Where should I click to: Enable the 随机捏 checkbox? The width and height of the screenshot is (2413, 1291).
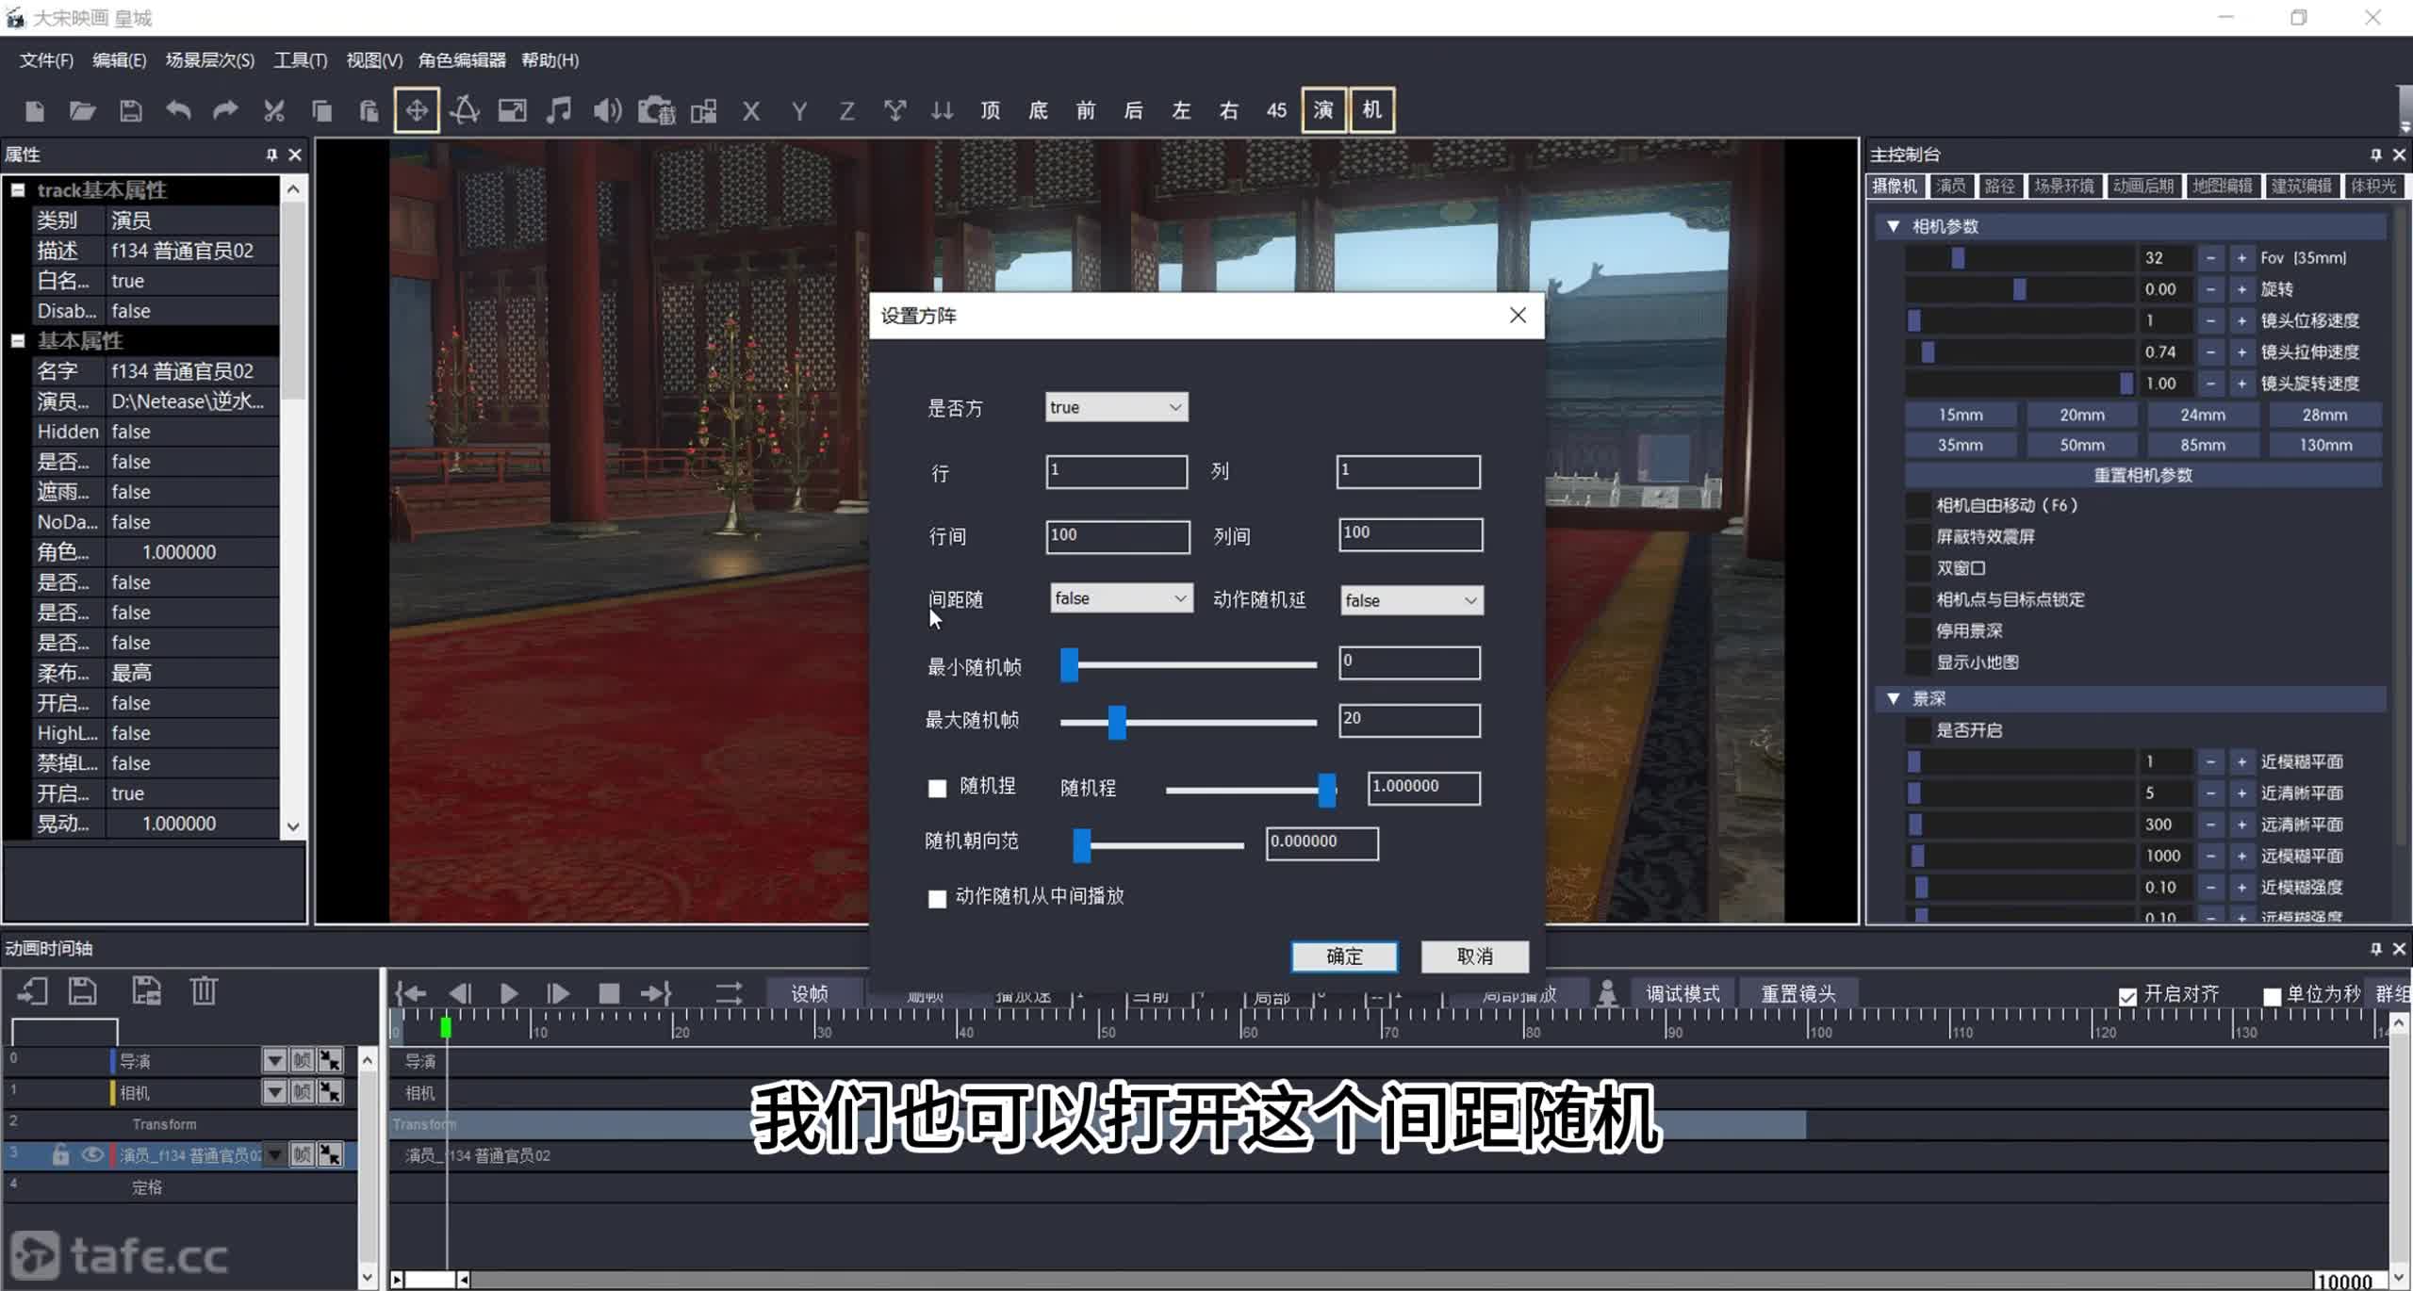point(937,789)
